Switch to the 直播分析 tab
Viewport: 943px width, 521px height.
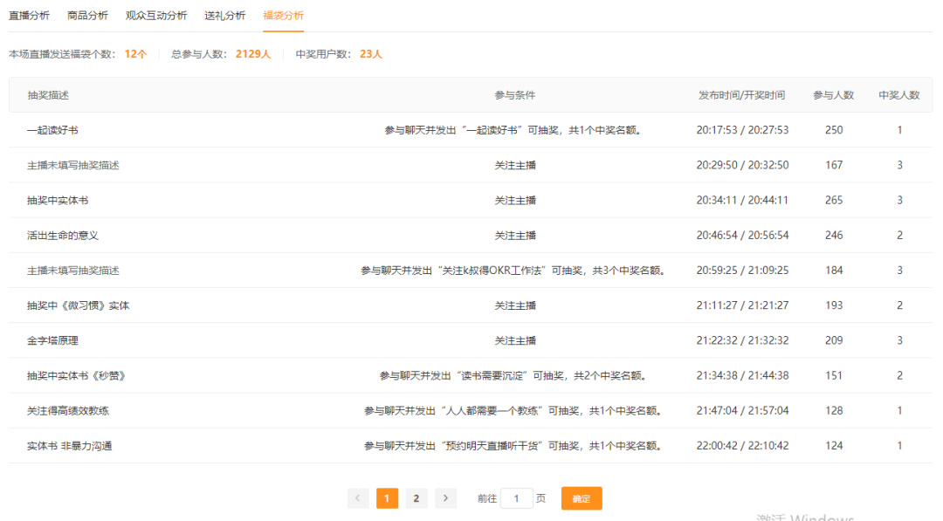[x=31, y=15]
